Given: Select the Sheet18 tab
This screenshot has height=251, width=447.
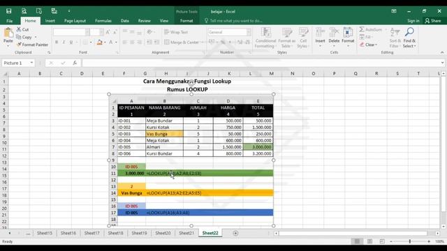Looking at the screenshot, I should 115,233.
